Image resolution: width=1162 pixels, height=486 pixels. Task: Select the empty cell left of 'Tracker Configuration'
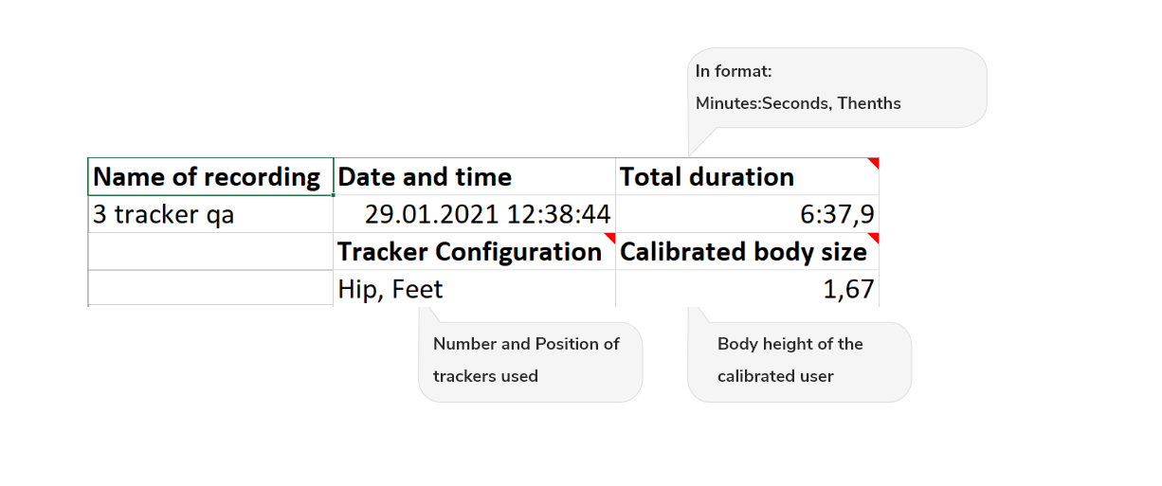[209, 252]
